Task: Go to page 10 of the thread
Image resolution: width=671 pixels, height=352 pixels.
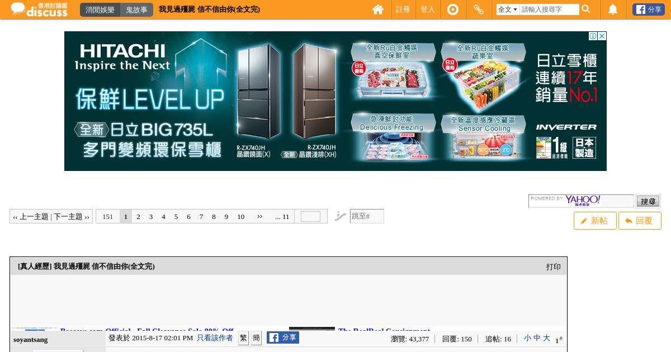Action: click(241, 217)
